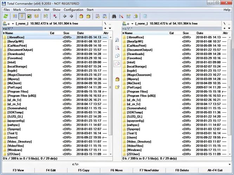Open the Notepad icon on the toolbar

point(145,16)
